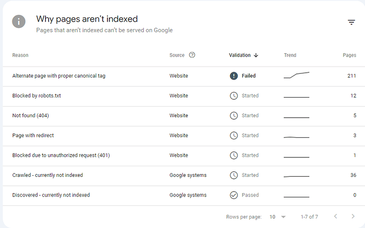
Task: Go to previous page of results
Action: coord(335,217)
